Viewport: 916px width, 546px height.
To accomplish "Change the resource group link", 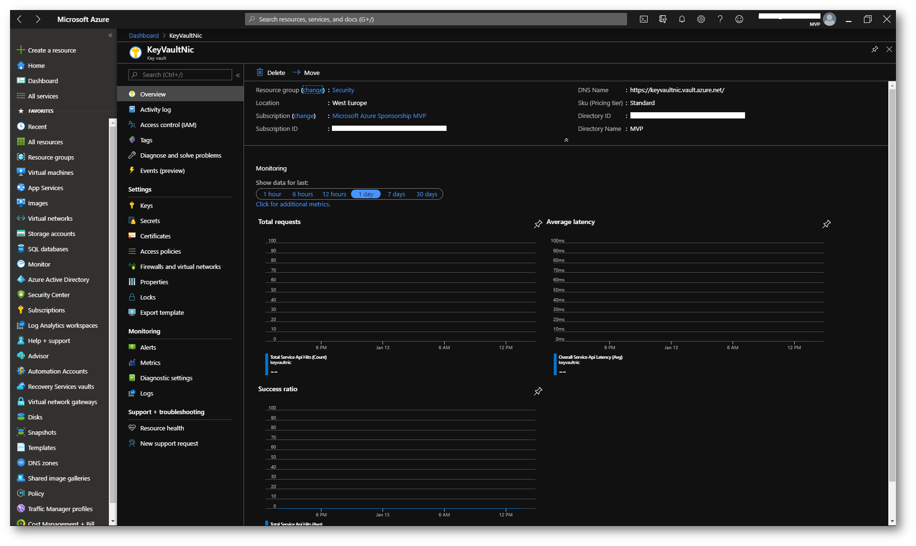I will pos(313,90).
